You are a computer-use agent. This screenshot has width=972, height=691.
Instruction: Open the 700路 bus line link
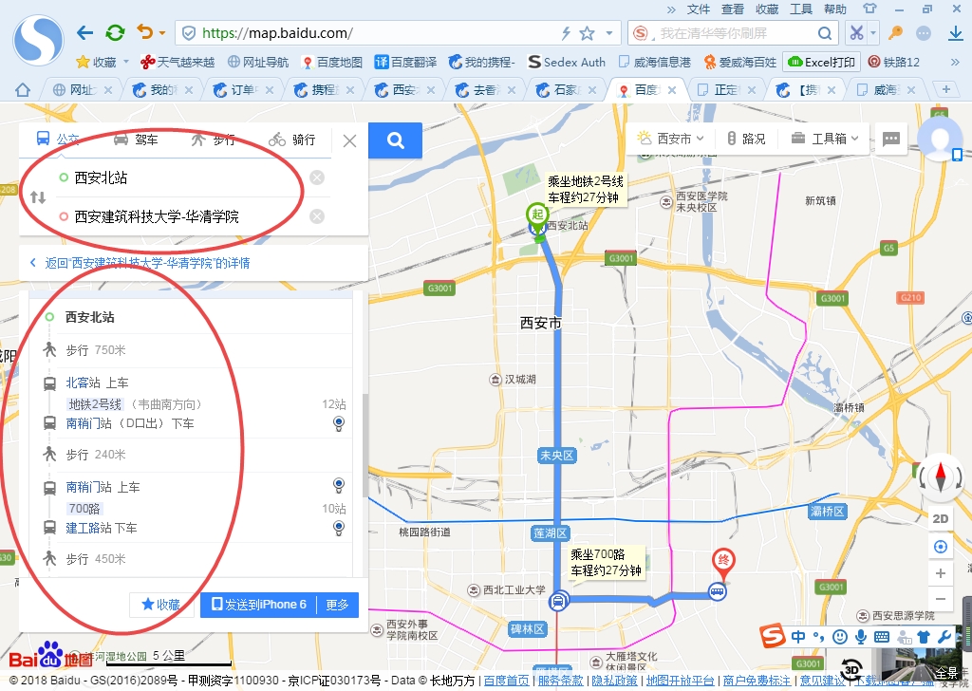84,509
